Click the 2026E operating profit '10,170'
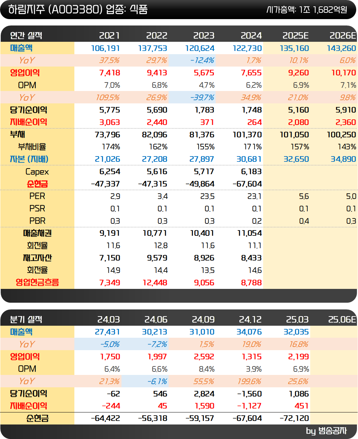Image resolution: width=358 pixels, height=439 pixels. coord(344,73)
